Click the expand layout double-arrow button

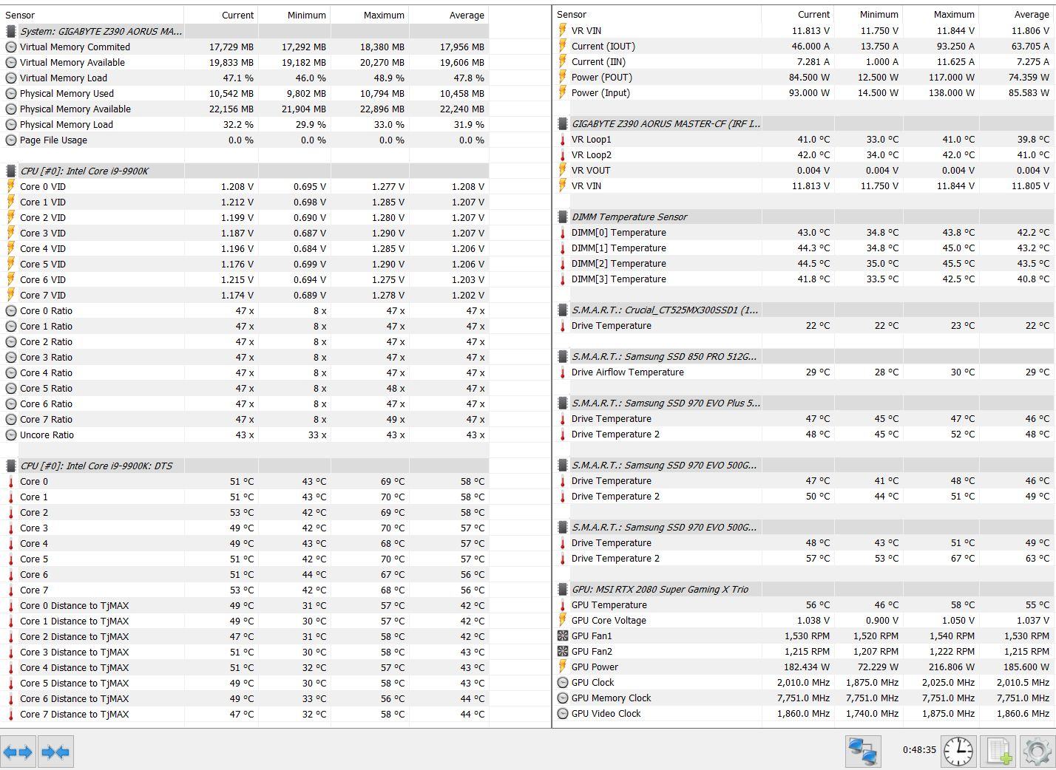pyautogui.click(x=18, y=752)
